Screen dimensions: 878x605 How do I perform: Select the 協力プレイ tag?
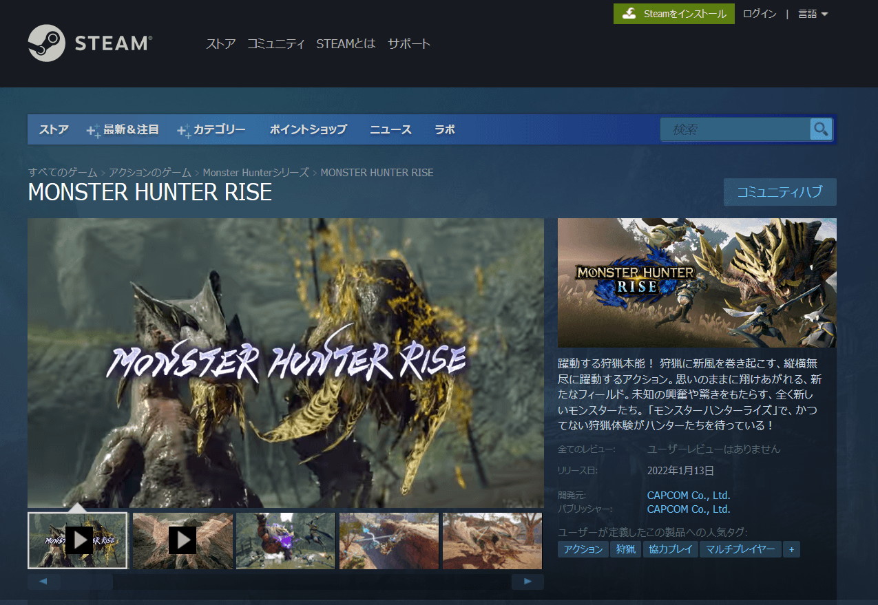(x=671, y=549)
